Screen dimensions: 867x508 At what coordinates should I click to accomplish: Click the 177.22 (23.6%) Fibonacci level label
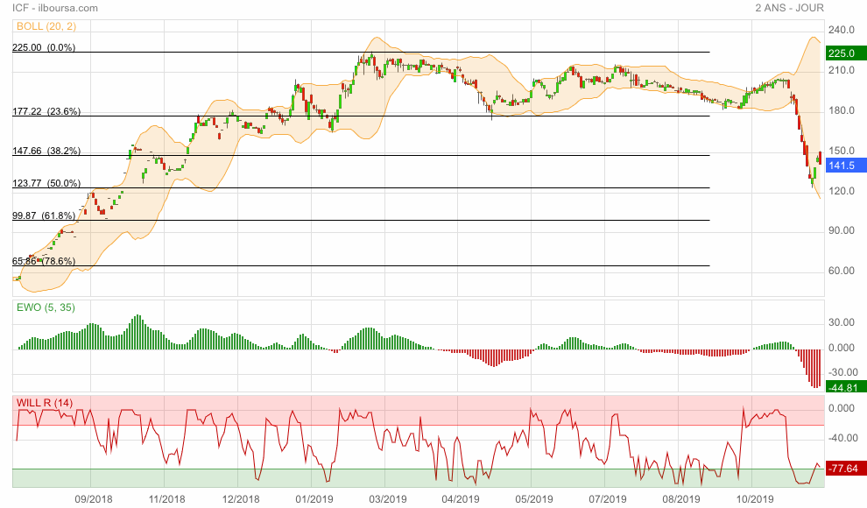46,111
